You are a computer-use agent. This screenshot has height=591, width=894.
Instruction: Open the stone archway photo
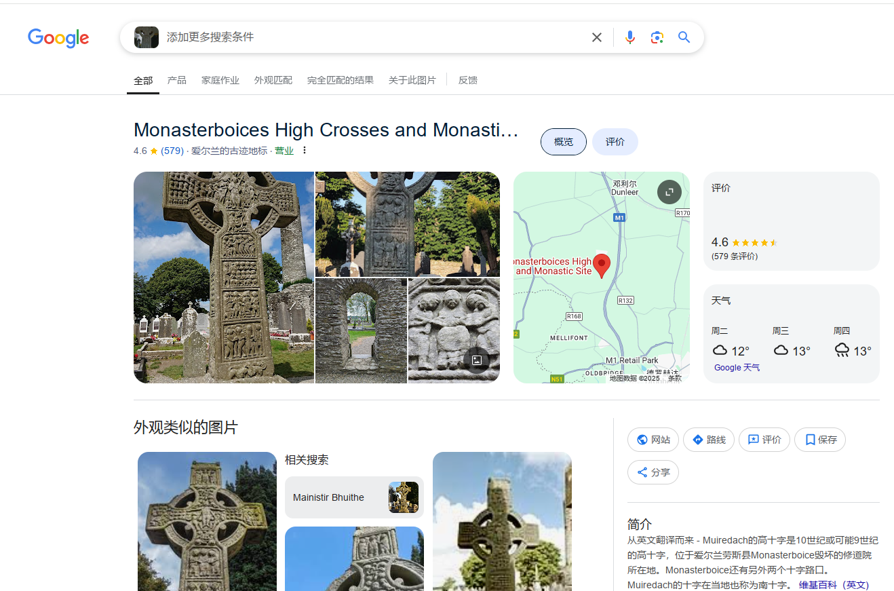pyautogui.click(x=361, y=330)
